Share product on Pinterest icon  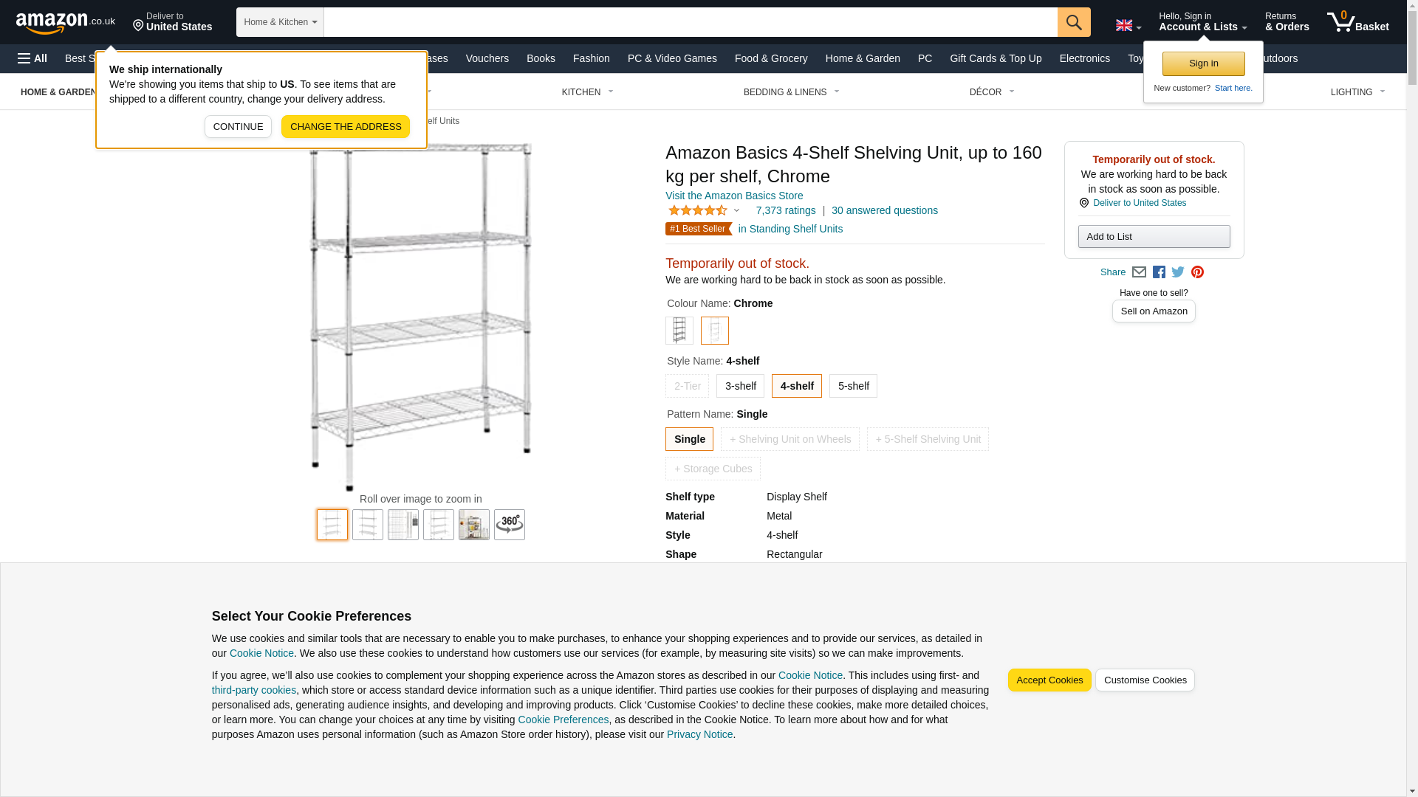[x=1197, y=272]
